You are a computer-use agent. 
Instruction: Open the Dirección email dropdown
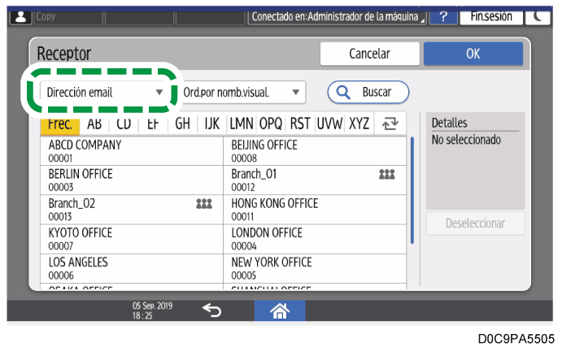click(104, 92)
